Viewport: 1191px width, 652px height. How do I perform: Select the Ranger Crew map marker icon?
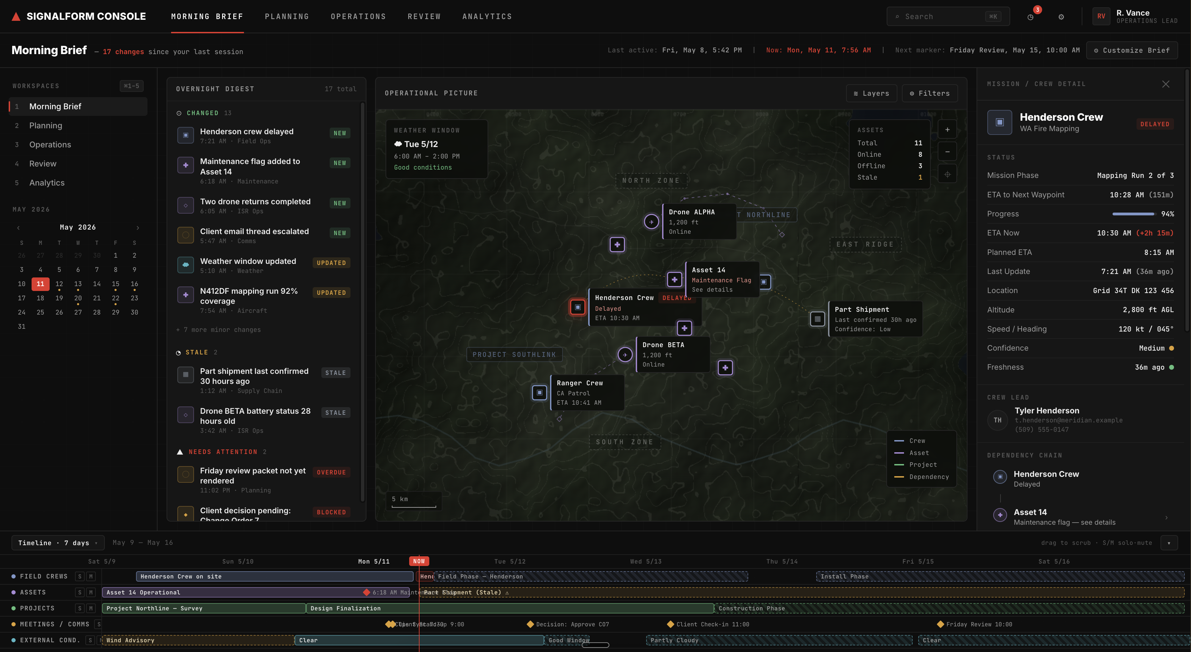540,392
